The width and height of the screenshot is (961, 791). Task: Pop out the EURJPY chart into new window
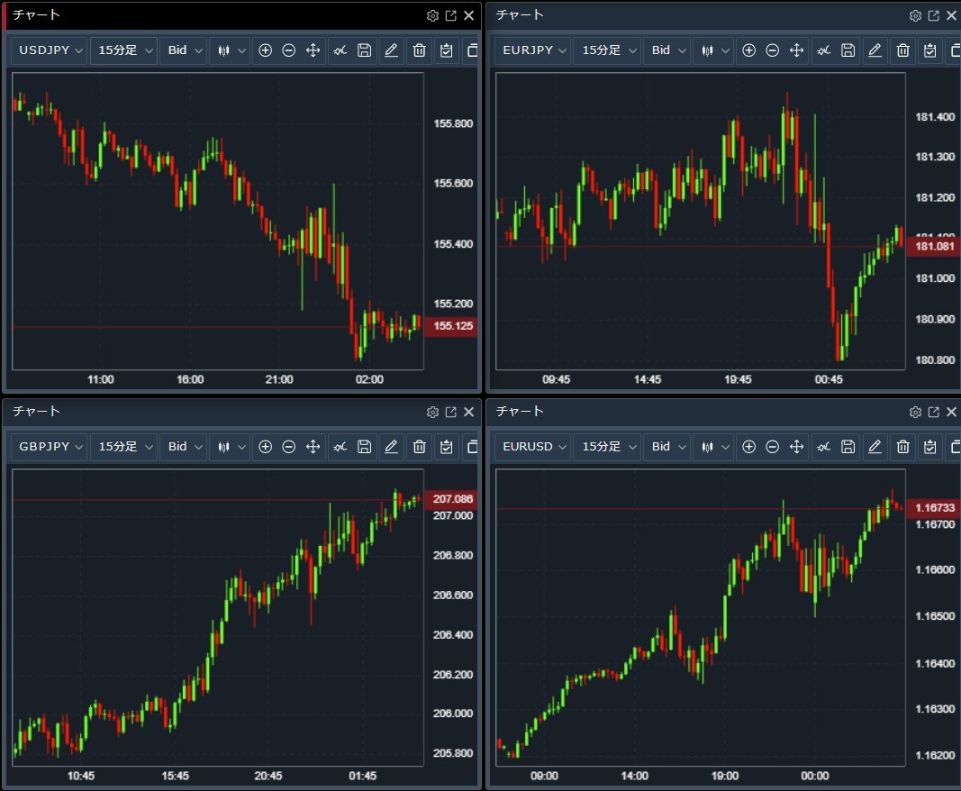pos(934,15)
